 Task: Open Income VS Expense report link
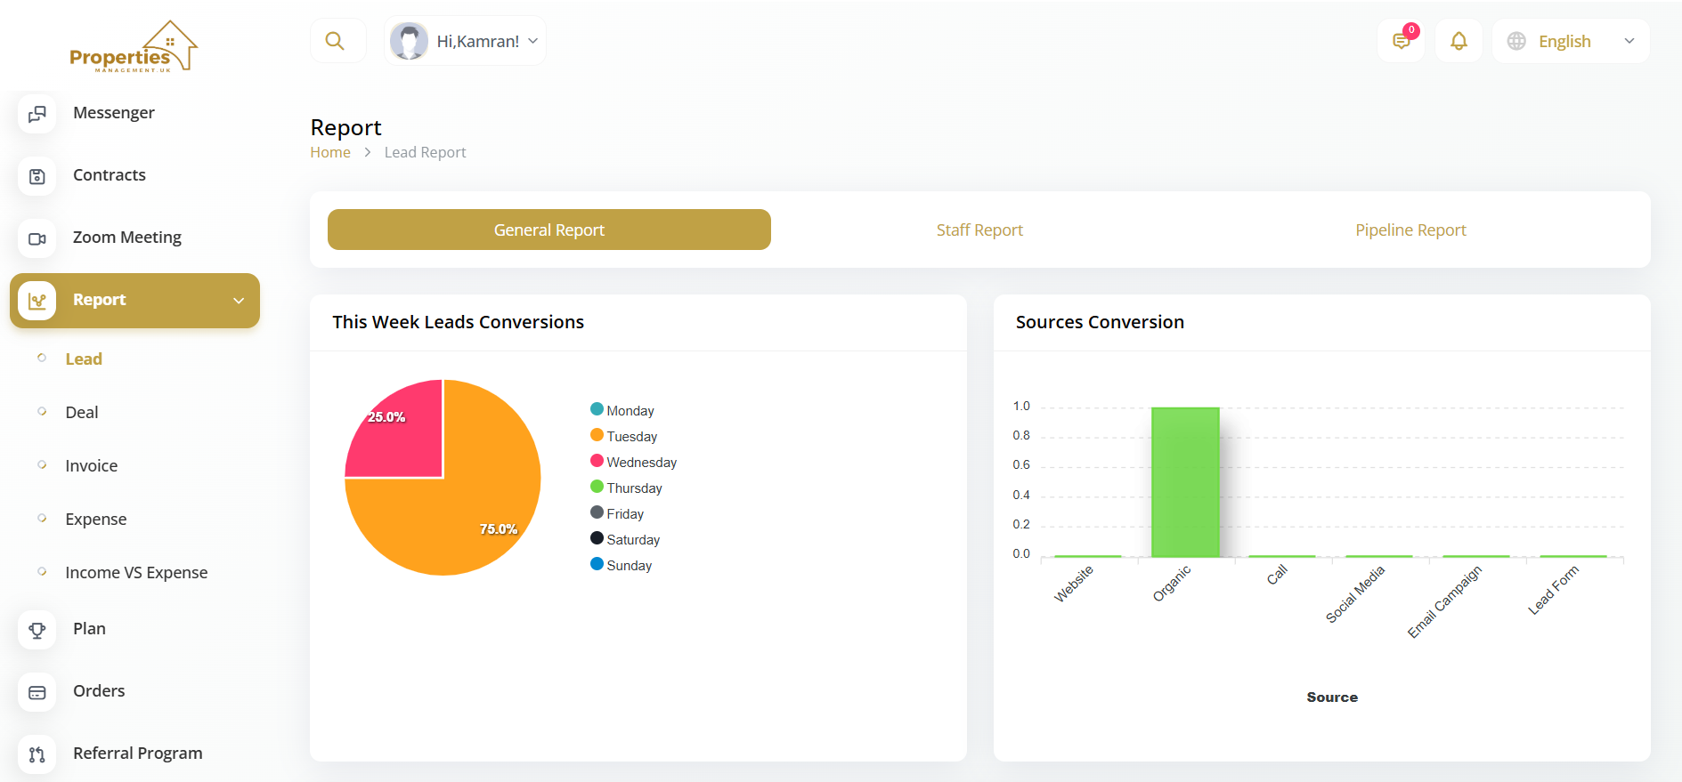click(x=136, y=572)
